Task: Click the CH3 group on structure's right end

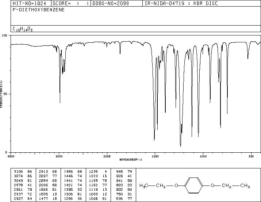Action: pyautogui.click(x=245, y=186)
